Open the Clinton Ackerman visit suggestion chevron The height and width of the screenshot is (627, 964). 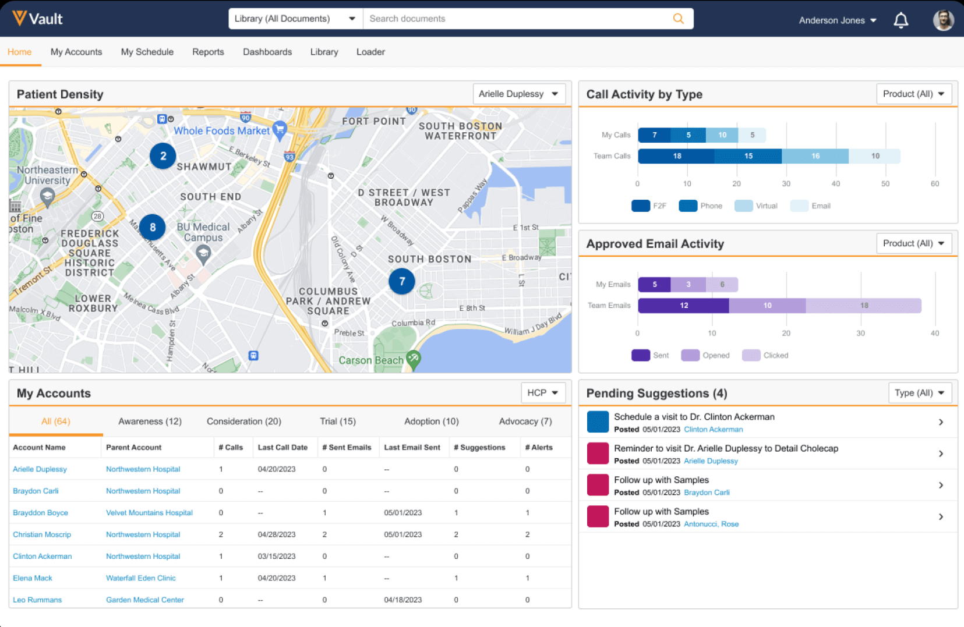coord(941,422)
